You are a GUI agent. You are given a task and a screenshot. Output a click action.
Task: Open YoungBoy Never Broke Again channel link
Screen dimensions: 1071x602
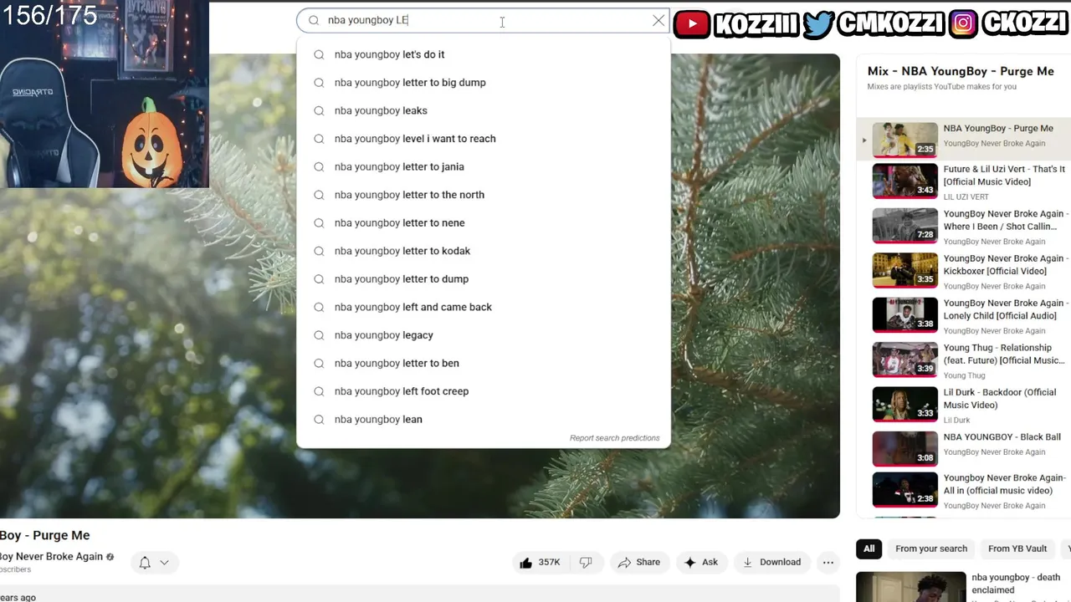point(51,557)
